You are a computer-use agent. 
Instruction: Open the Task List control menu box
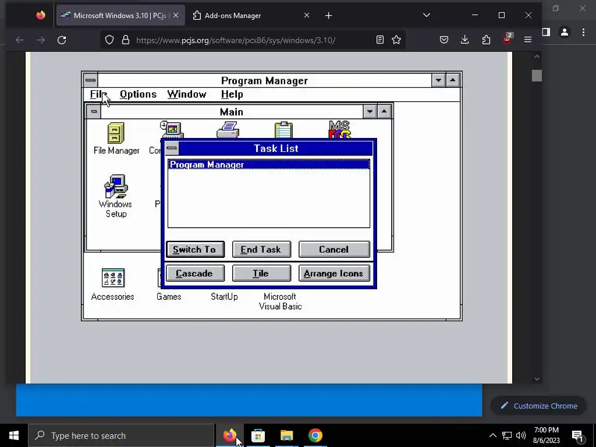coord(172,148)
